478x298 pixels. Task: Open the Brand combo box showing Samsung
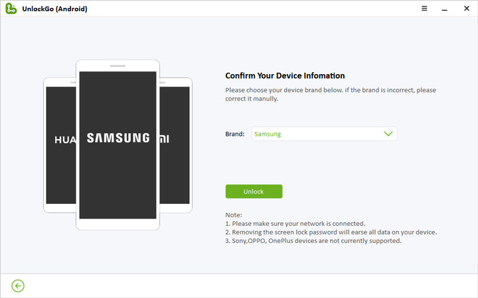click(323, 134)
